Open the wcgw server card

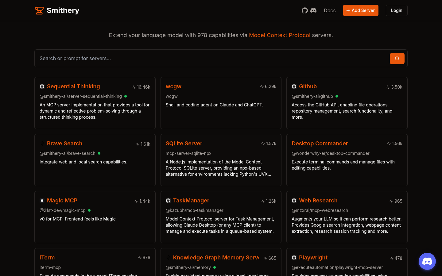pos(173,86)
